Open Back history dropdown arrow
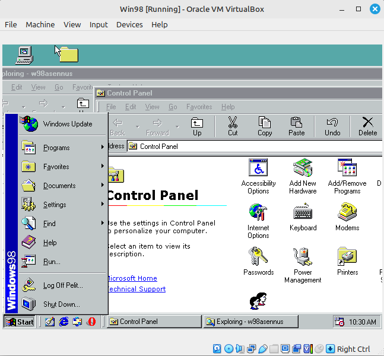 tap(138, 126)
